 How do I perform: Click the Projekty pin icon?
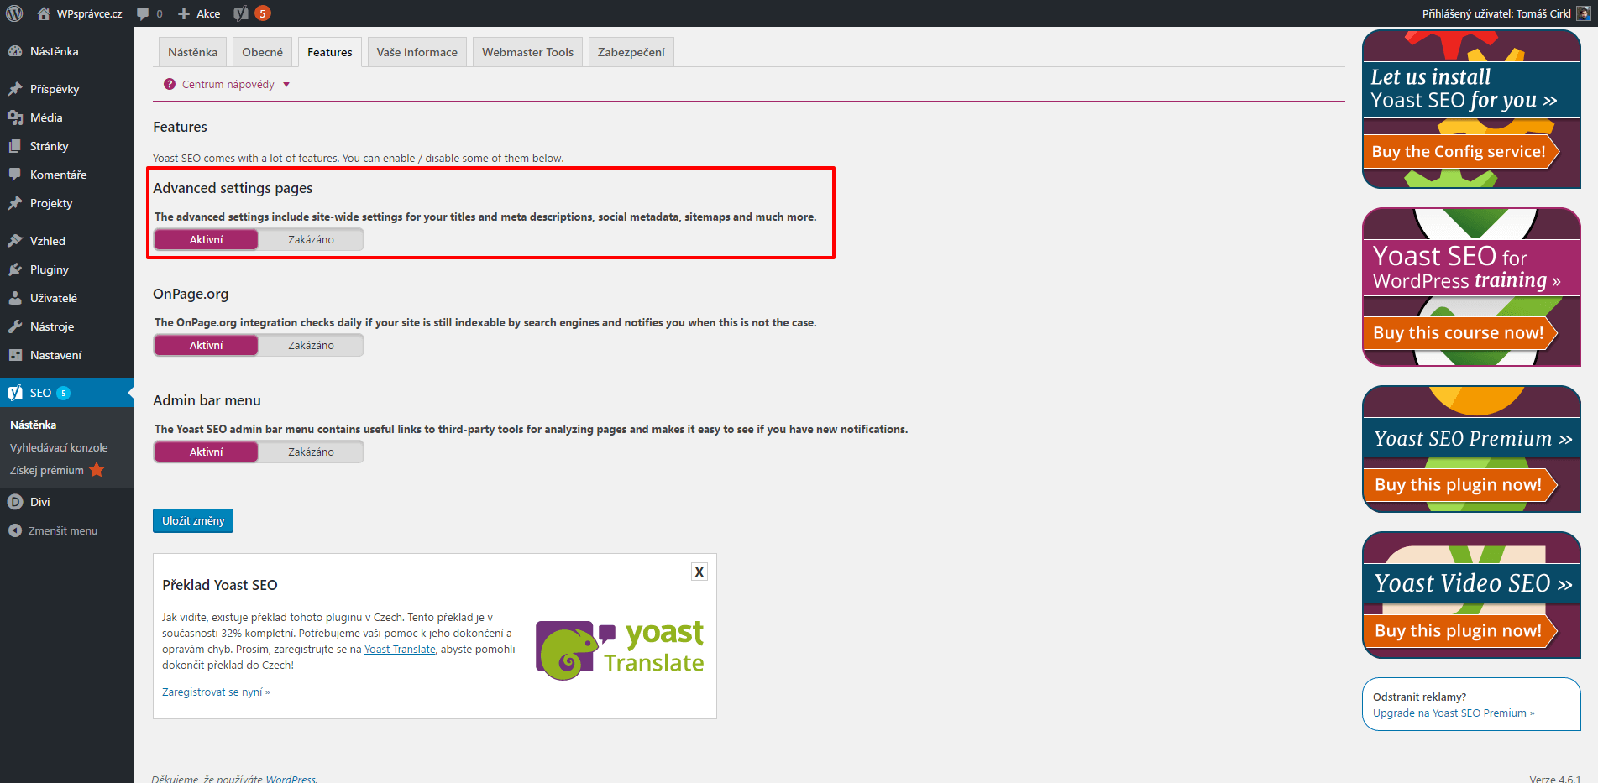[15, 203]
